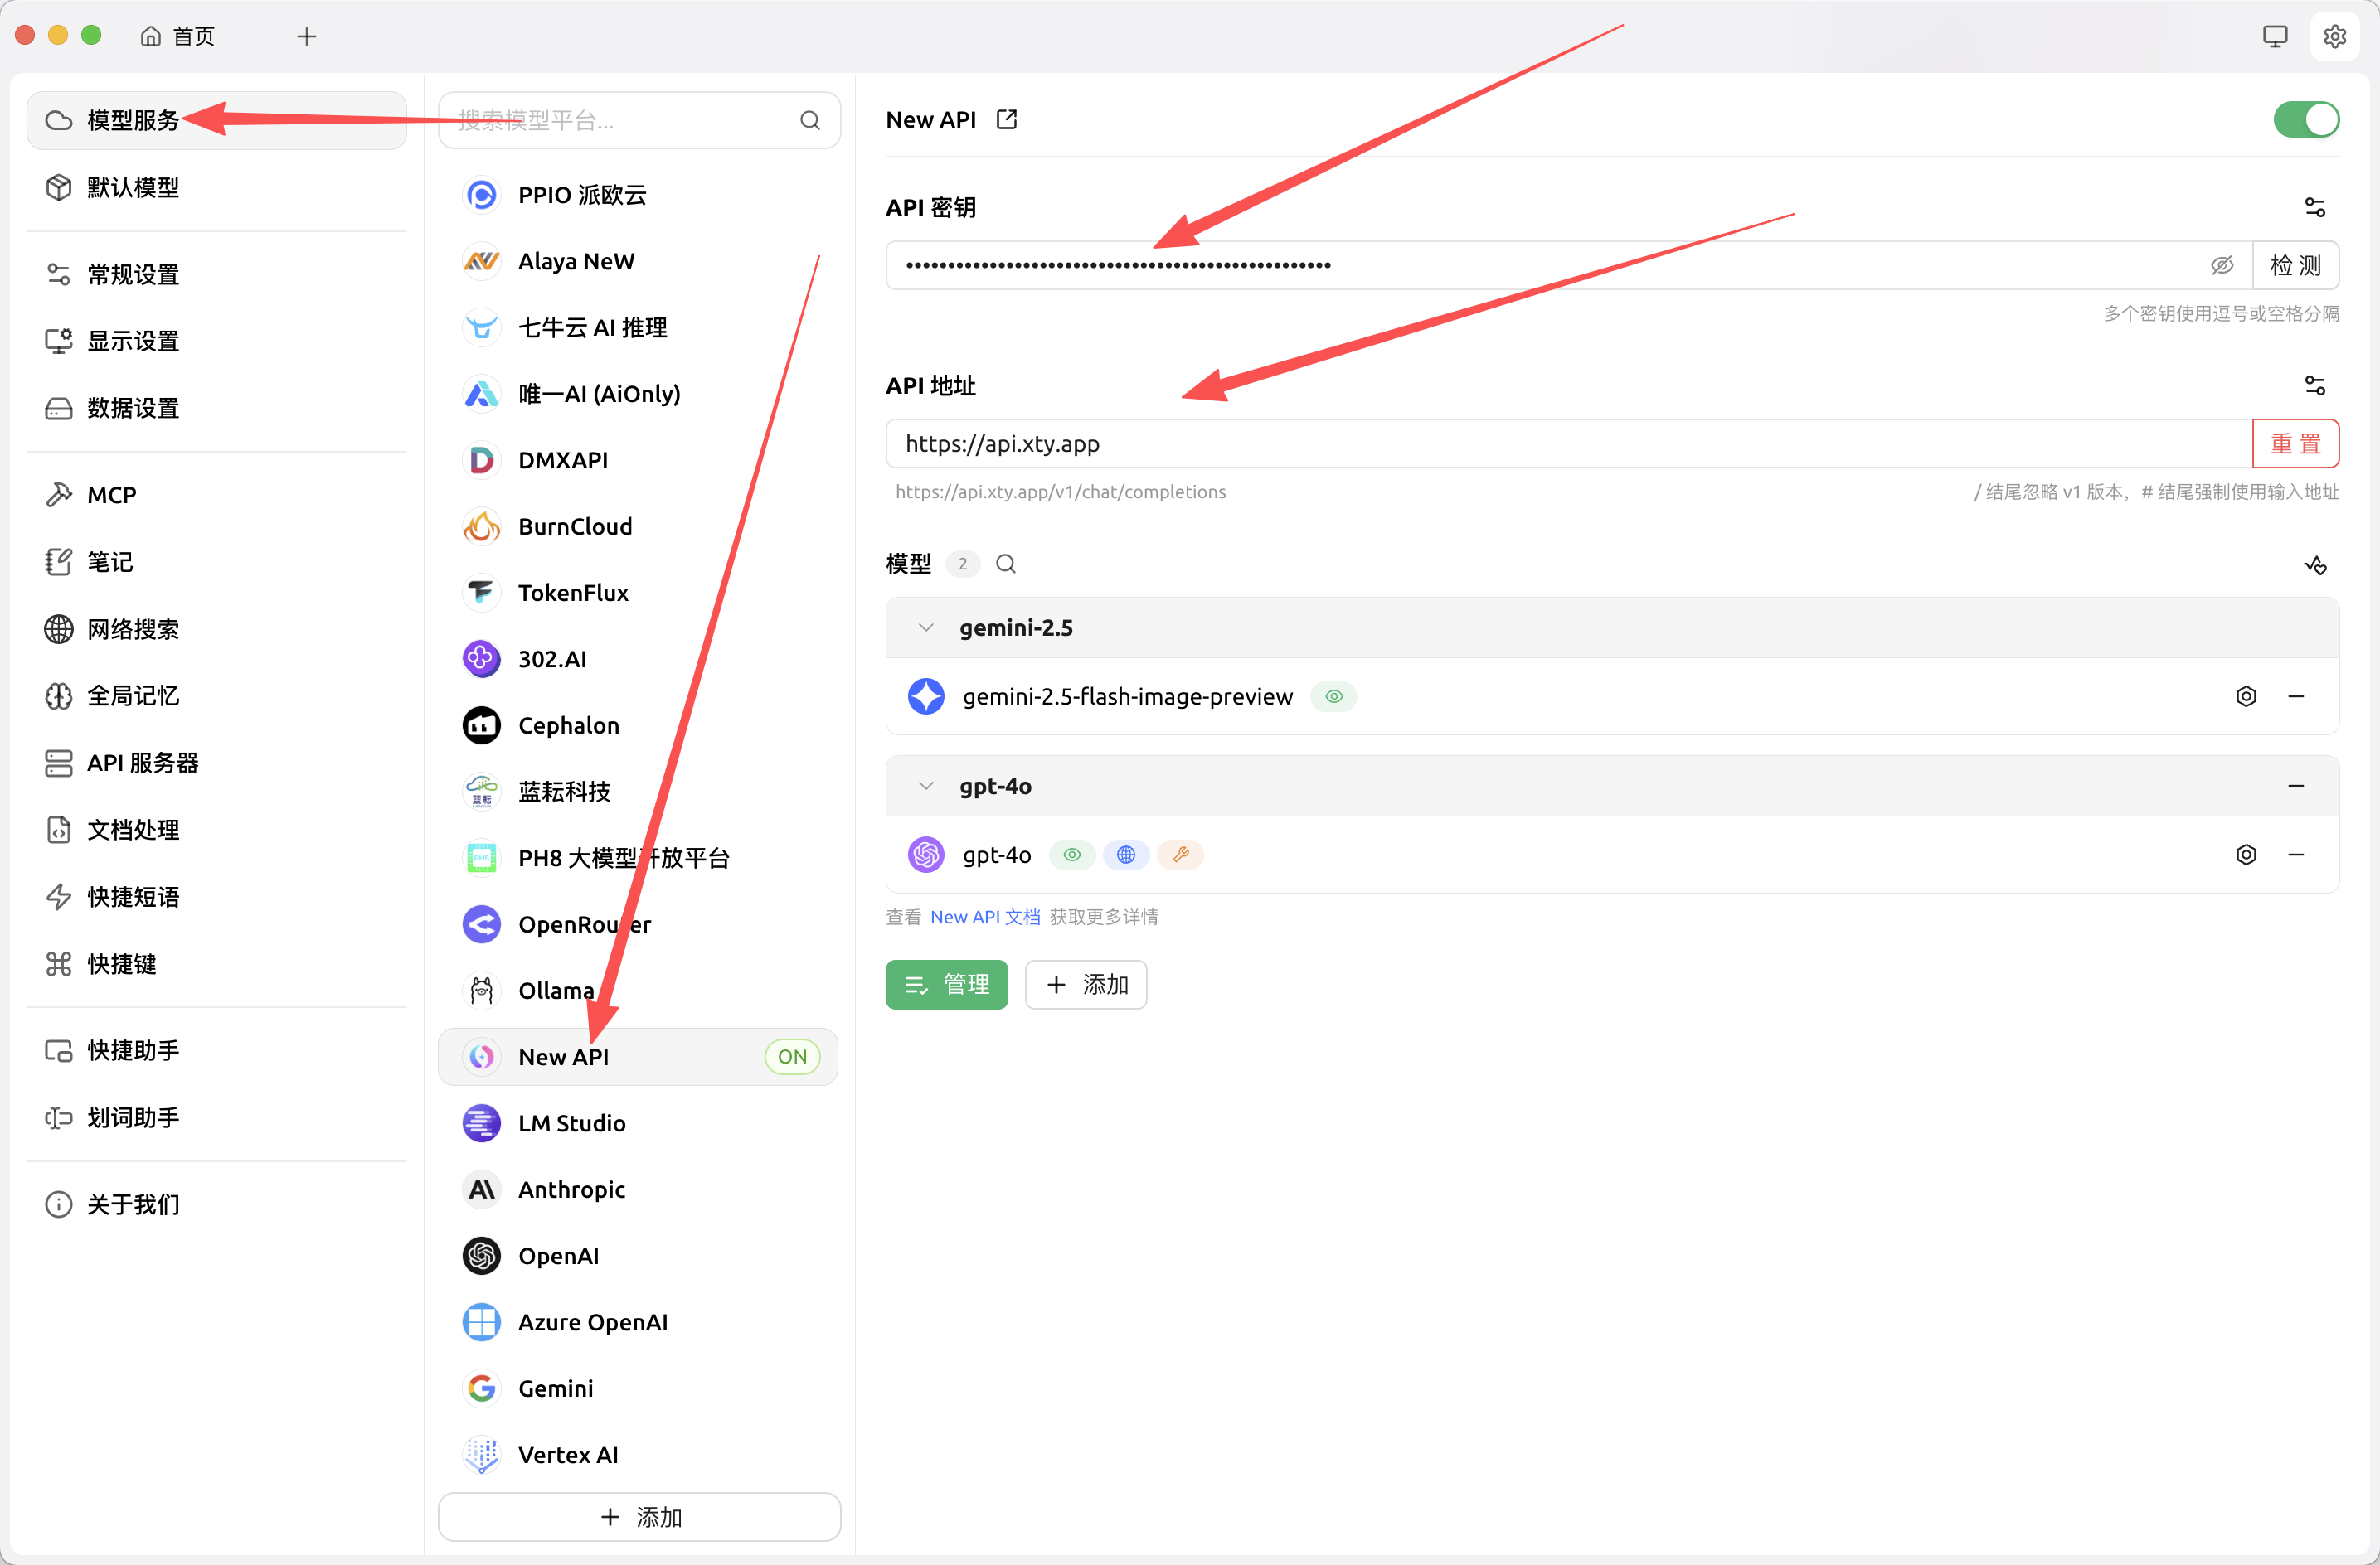
Task: Click the model health check icon above gemini-2.5
Action: pyautogui.click(x=2316, y=564)
